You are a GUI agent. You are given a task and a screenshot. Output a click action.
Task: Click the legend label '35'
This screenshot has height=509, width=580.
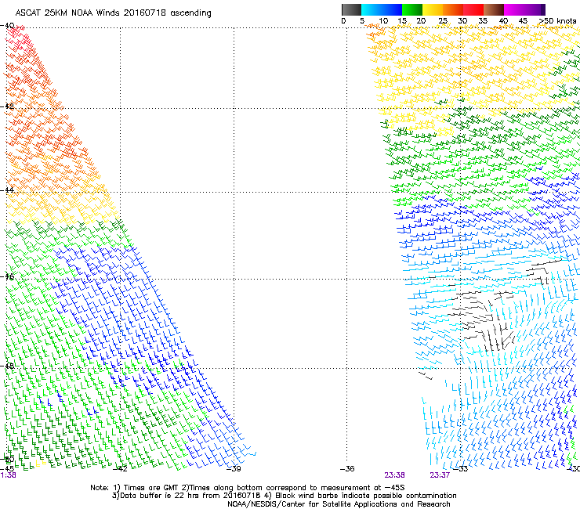click(x=483, y=21)
